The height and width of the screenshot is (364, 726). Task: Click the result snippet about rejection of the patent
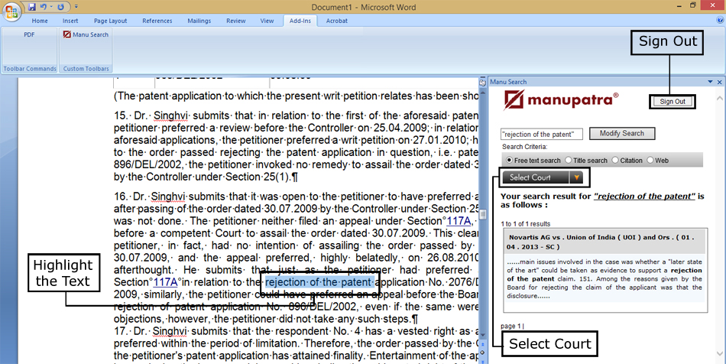(x=604, y=279)
